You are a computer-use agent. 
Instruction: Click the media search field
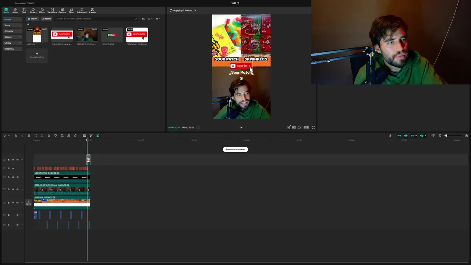[x=96, y=19]
